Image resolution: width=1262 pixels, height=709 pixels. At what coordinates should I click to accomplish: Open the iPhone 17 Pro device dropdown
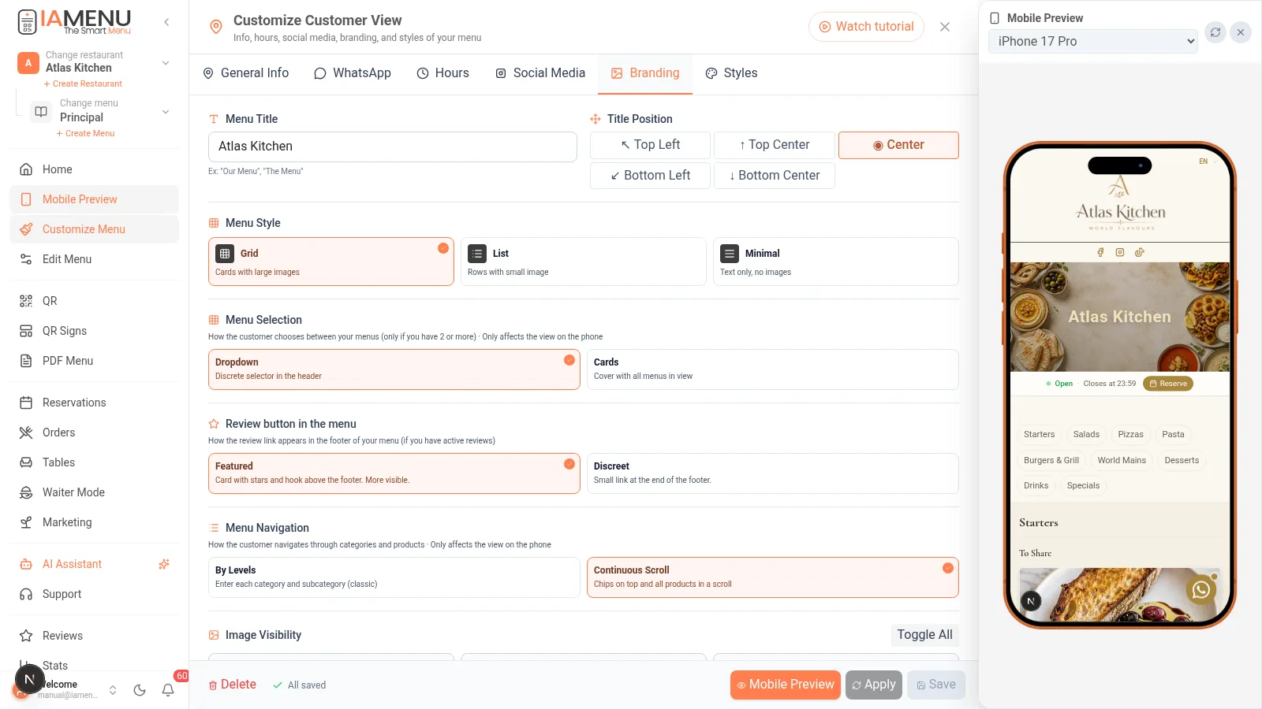pos(1092,42)
